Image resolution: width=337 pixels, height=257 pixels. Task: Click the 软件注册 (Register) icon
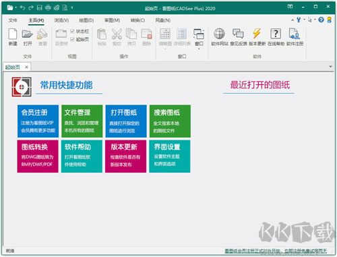click(295, 34)
